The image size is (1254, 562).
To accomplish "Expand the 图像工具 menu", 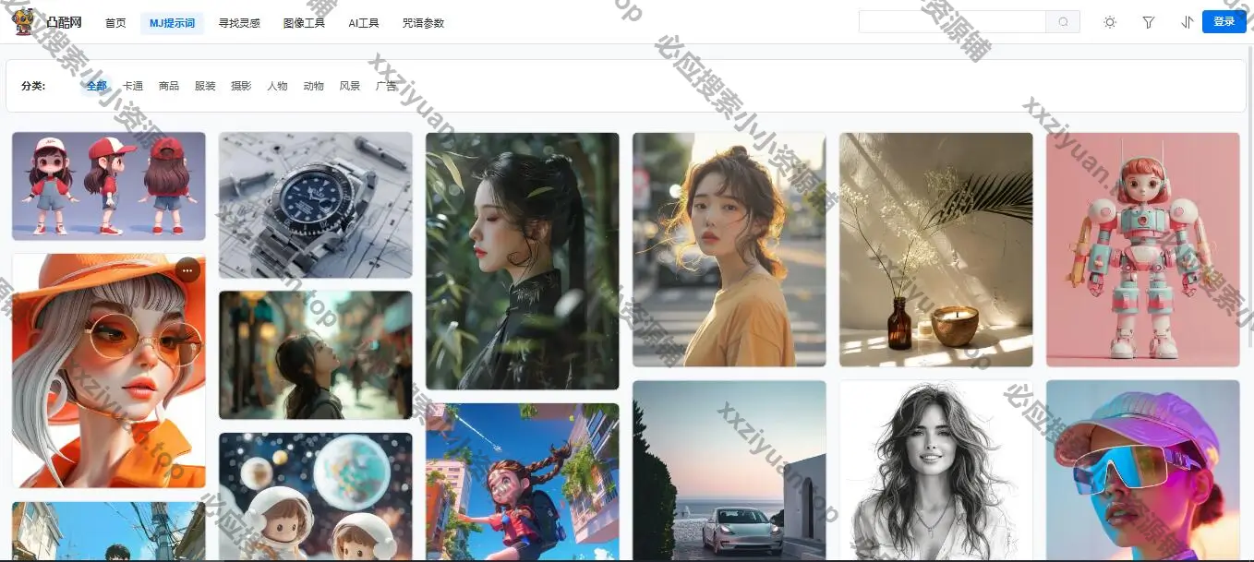I will click(x=304, y=23).
